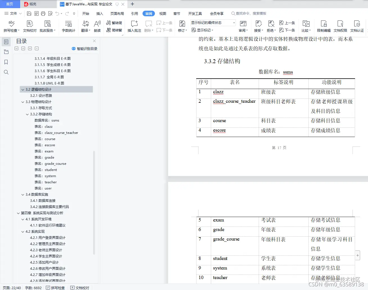The width and height of the screenshot is (368, 290).
Task: Select outline entry 3.1.1.8 UML E-R图
Action: click(x=49, y=83)
